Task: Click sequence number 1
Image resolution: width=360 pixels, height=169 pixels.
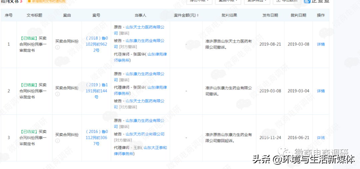Action: tap(9, 44)
